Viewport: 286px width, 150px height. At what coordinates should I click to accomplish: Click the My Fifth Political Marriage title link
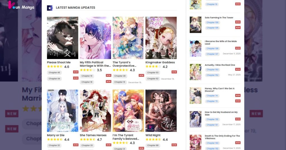point(95,64)
